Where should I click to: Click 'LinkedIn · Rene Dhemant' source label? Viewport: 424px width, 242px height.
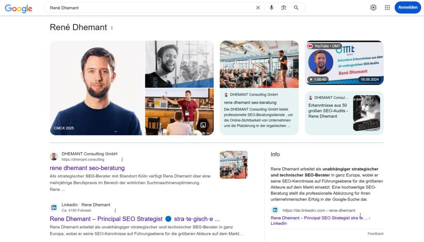[86, 205]
